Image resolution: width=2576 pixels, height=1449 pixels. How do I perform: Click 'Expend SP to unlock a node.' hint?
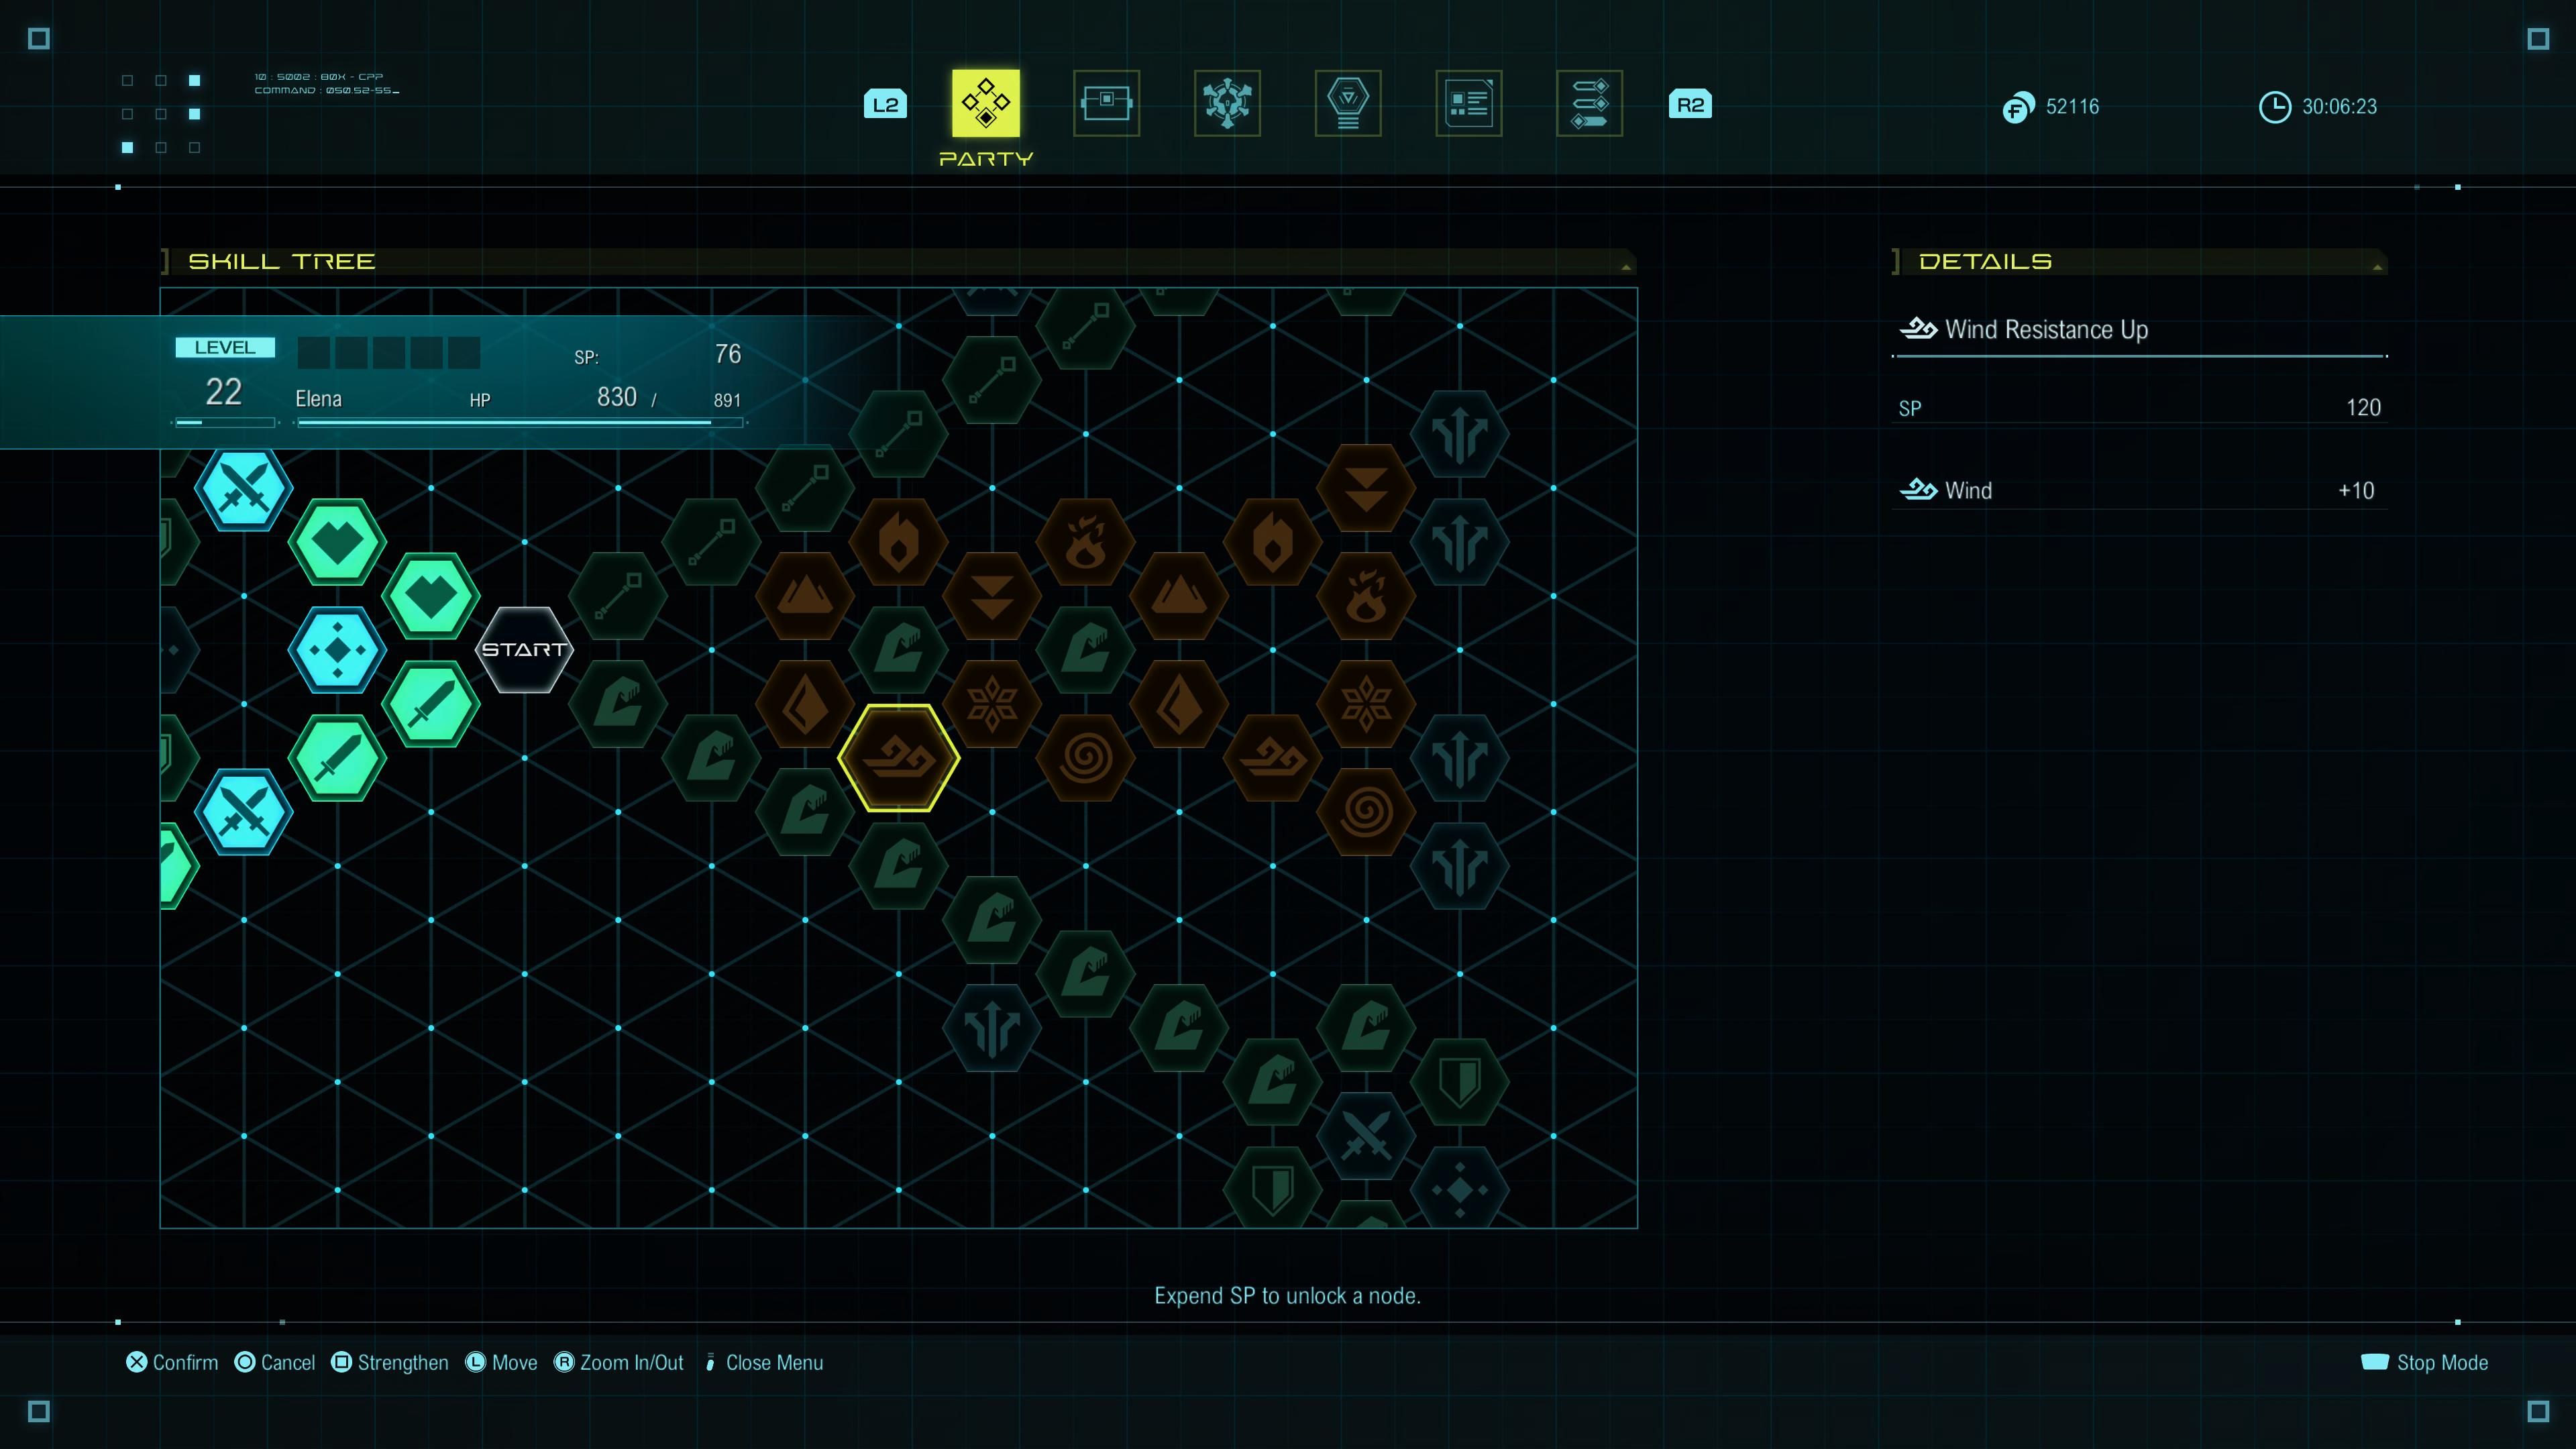pyautogui.click(x=1287, y=1295)
